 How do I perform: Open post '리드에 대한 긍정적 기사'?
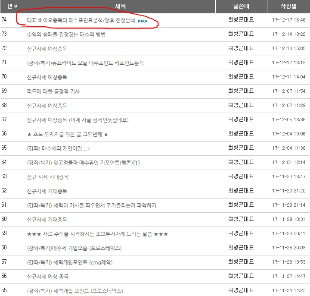(53, 91)
